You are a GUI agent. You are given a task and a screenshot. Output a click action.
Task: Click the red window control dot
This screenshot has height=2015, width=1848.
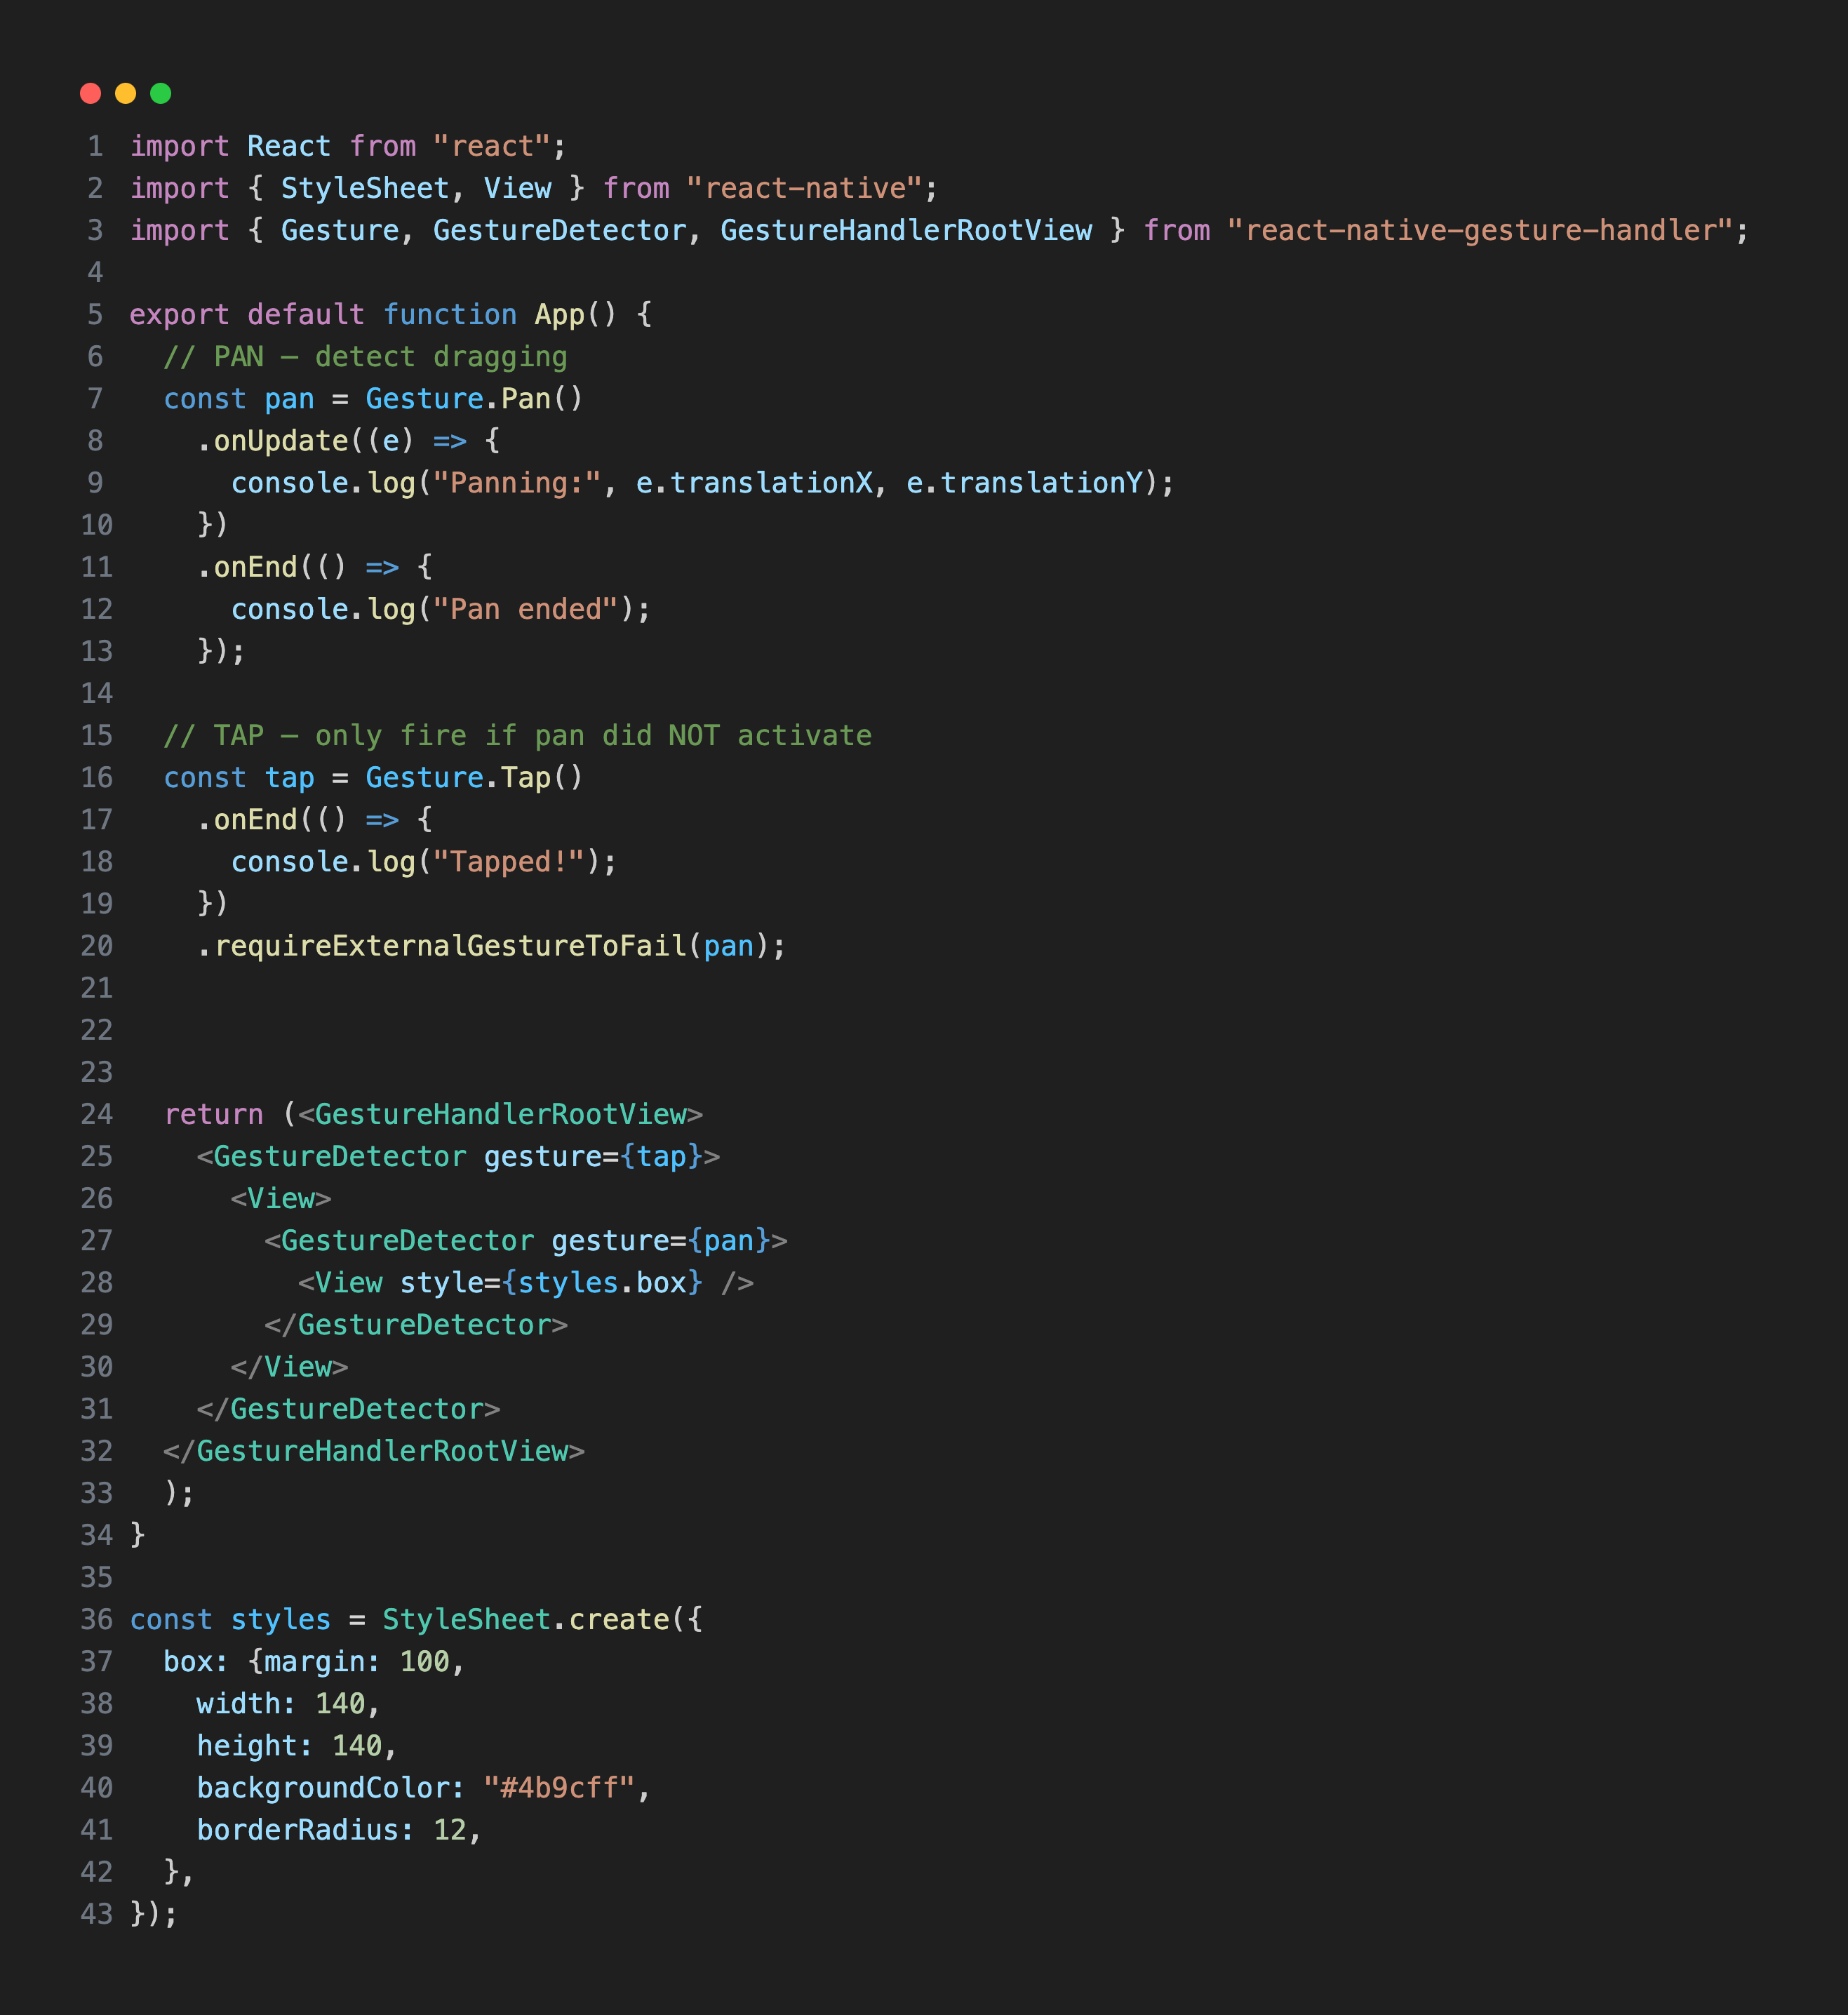pyautogui.click(x=91, y=92)
